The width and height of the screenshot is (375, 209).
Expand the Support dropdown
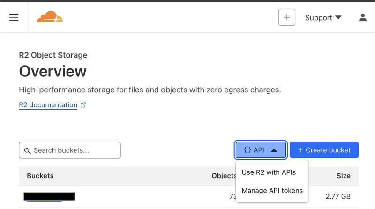click(322, 17)
